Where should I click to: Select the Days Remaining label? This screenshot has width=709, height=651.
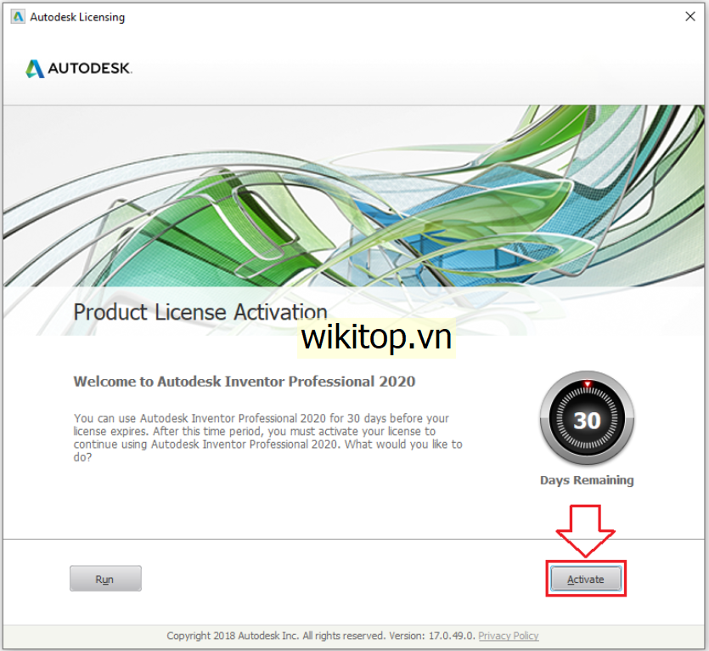(587, 480)
